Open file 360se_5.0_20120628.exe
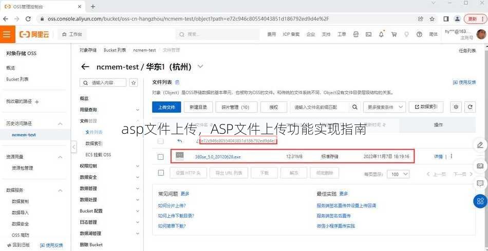The image size is (488, 251). (x=218, y=157)
